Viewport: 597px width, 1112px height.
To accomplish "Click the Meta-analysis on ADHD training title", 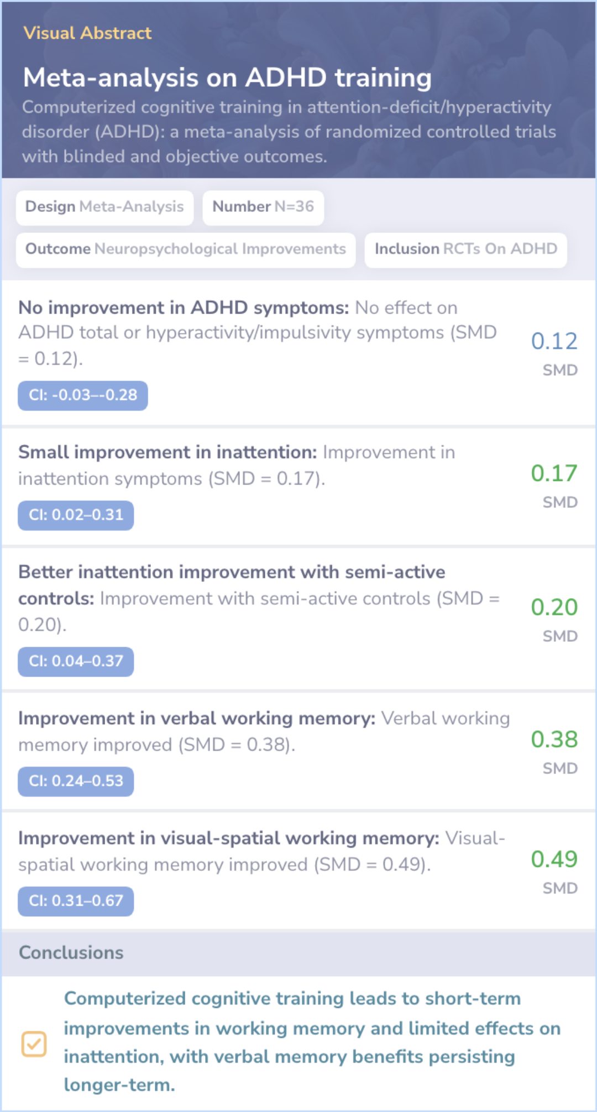I will 227,77.
